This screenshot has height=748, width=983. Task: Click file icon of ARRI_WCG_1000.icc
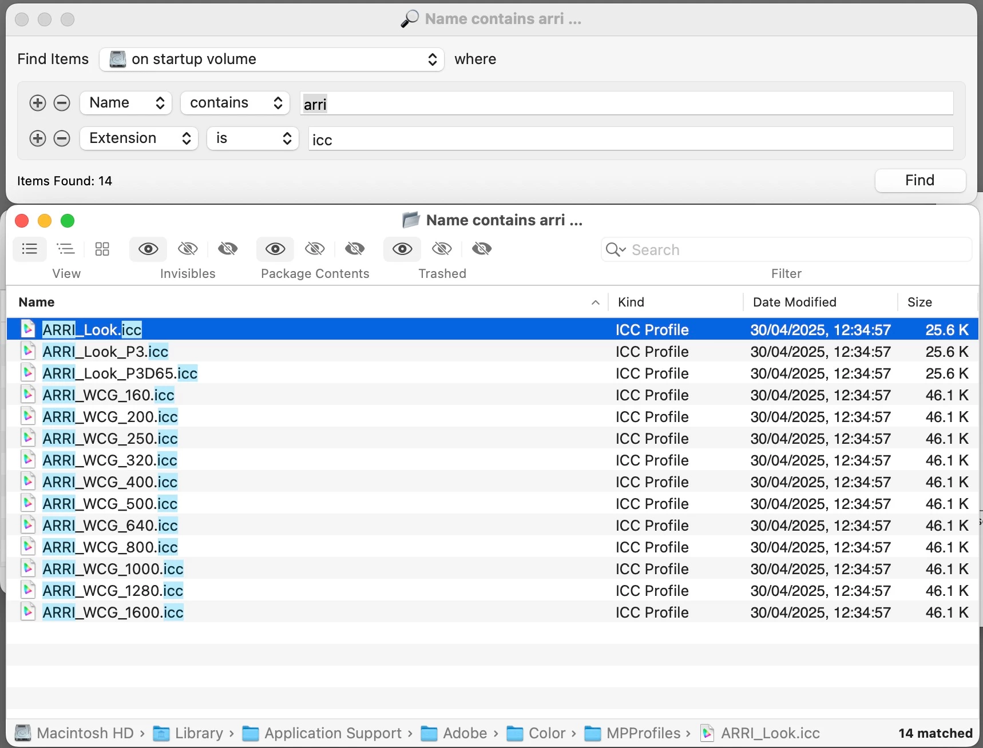point(28,568)
